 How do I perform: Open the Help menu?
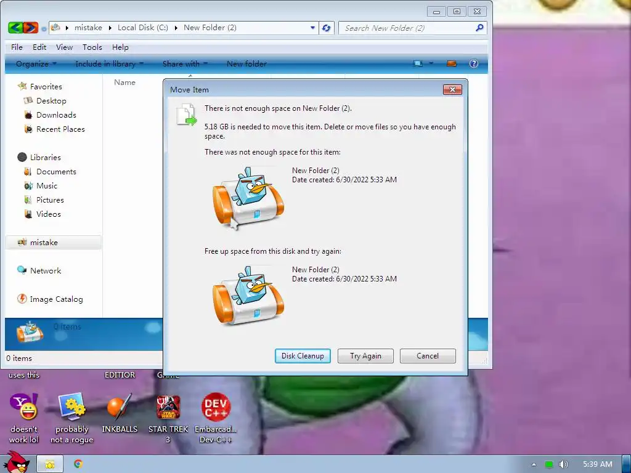pos(120,47)
